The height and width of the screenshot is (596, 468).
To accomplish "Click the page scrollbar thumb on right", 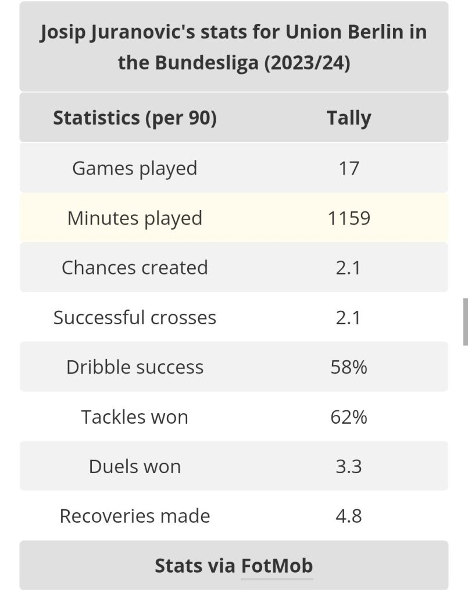I will pos(465,321).
